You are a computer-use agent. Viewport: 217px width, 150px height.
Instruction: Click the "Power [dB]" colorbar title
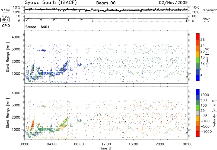207,57
